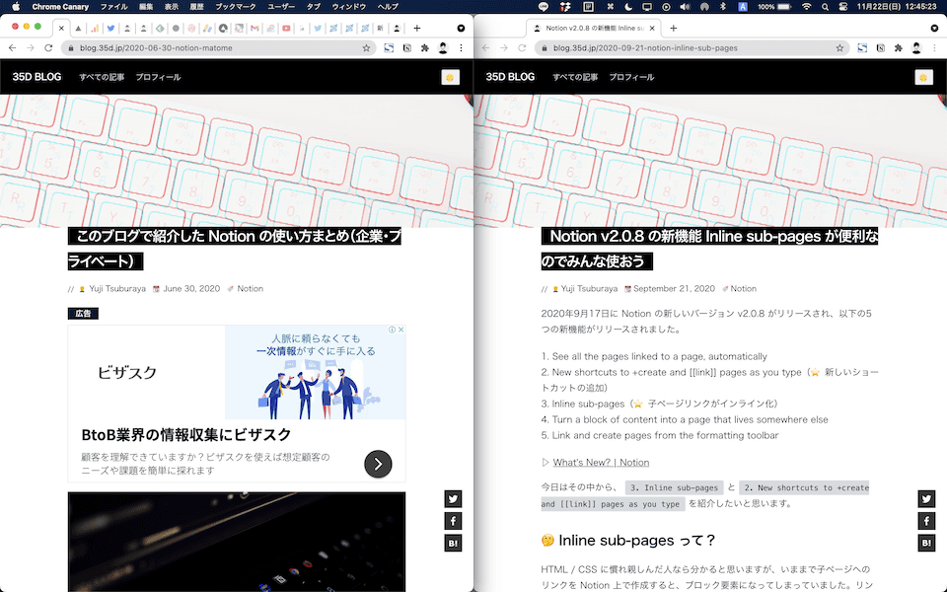Close the ビザスク ad with the X
This screenshot has width=947, height=592.
[x=401, y=330]
